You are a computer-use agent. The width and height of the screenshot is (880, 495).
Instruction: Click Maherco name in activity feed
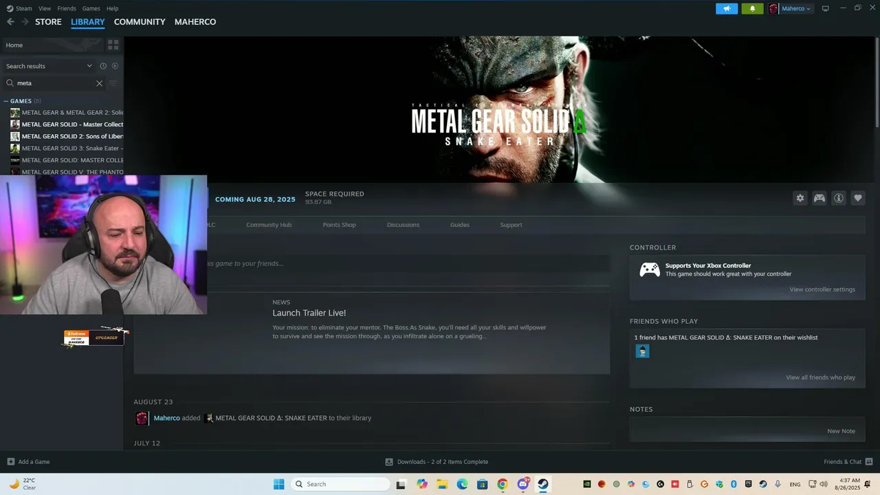166,418
